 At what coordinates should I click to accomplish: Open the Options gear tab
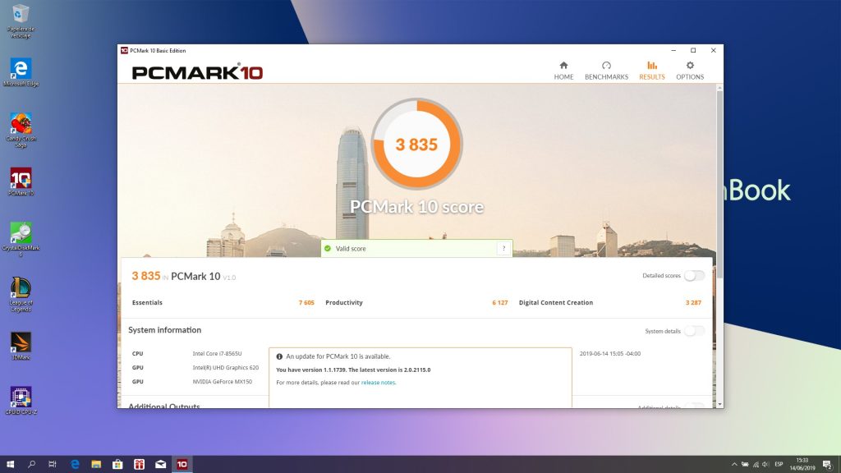[x=690, y=70]
